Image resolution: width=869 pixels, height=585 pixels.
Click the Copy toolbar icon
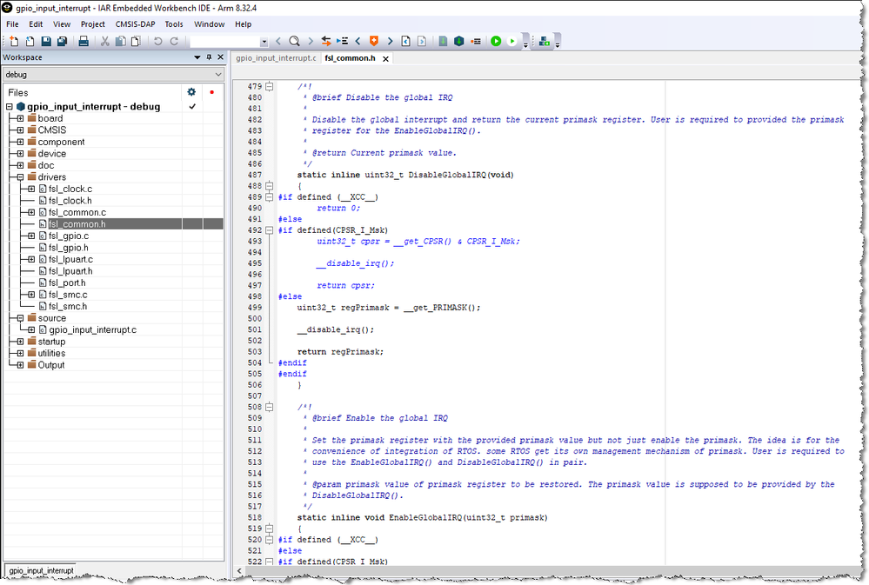click(x=120, y=41)
